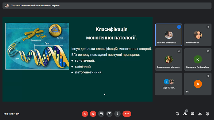Open host controls lock icon

(207, 114)
